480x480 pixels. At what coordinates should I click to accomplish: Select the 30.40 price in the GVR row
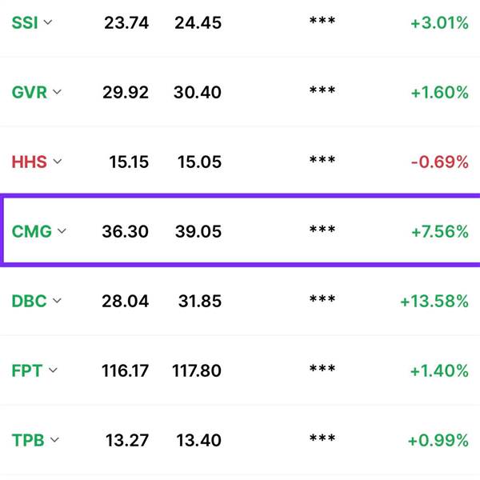(x=198, y=93)
